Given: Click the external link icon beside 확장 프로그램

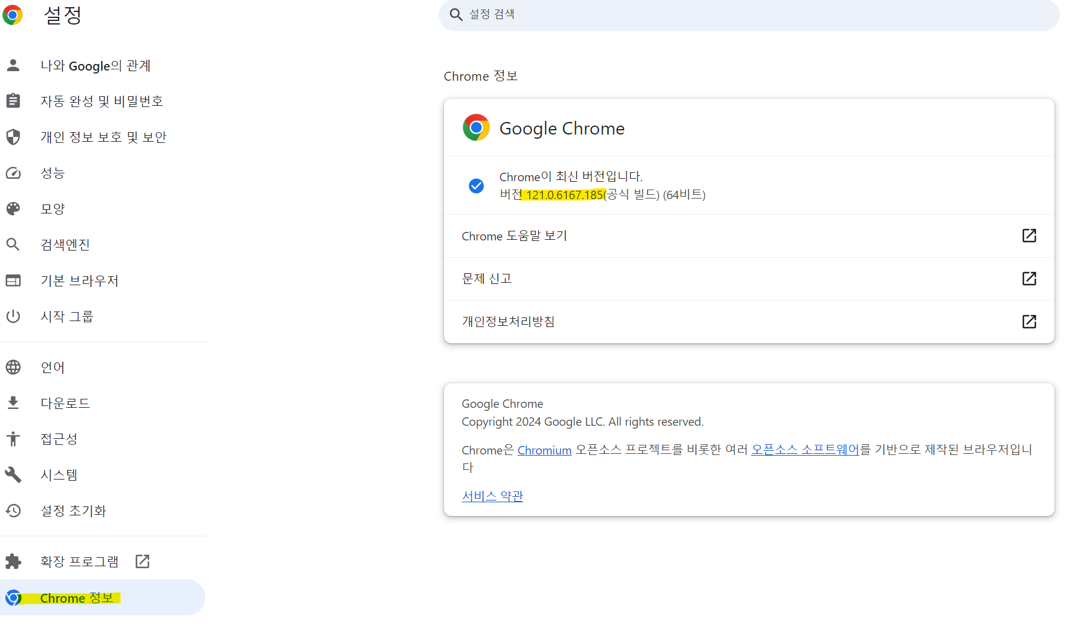Looking at the screenshot, I should tap(142, 561).
